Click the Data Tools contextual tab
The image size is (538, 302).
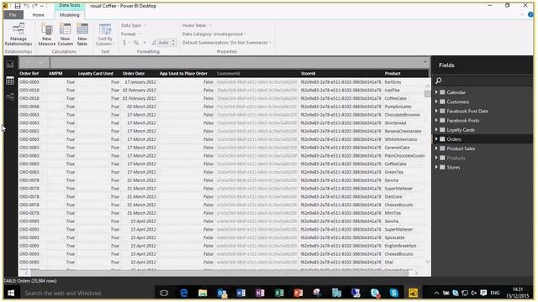coord(70,5)
